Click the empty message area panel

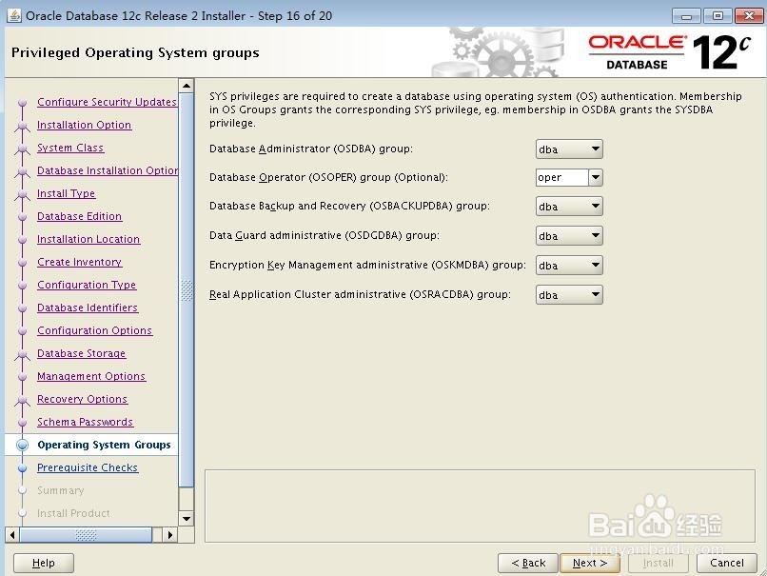pos(480,506)
